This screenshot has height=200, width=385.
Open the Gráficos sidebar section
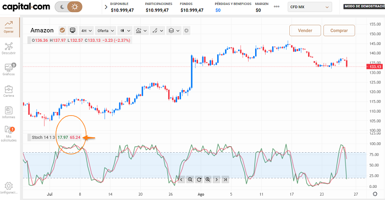[x=9, y=69]
